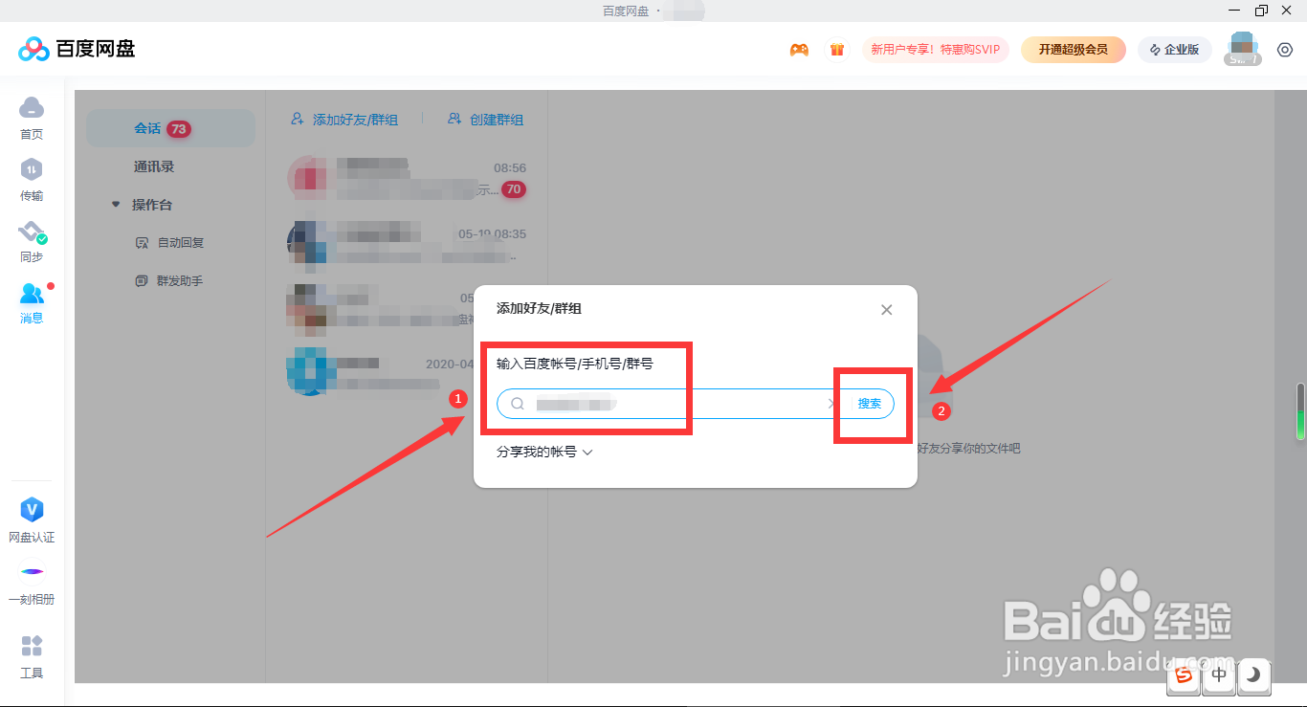Image resolution: width=1307 pixels, height=707 pixels.
Task: Click the magnifier icon in search field
Action: (518, 404)
